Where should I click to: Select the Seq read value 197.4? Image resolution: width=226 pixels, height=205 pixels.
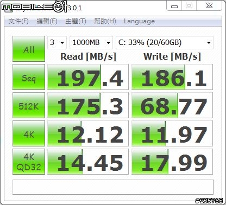(x=88, y=77)
